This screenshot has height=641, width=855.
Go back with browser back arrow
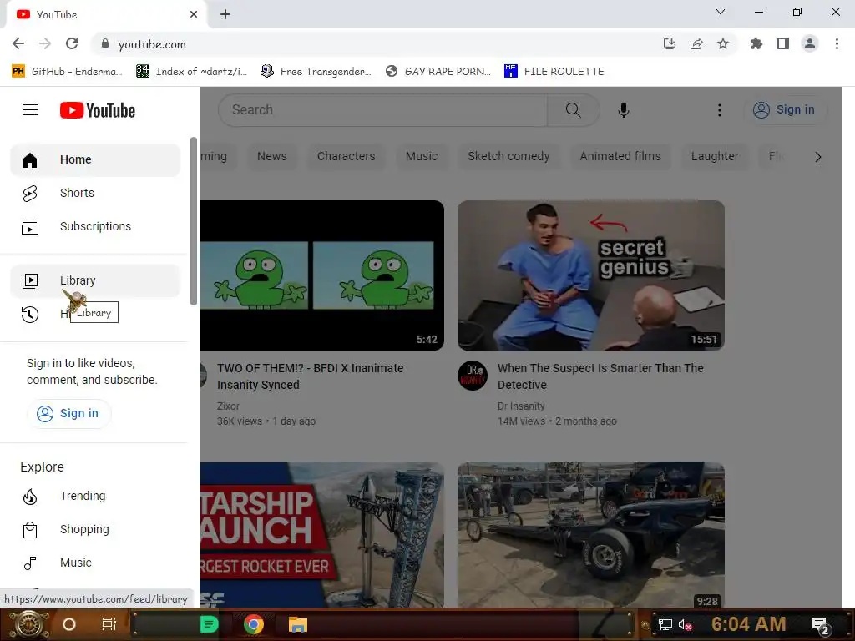18,43
